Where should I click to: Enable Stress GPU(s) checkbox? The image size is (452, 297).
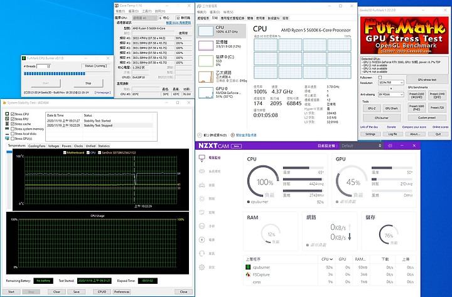click(x=13, y=138)
